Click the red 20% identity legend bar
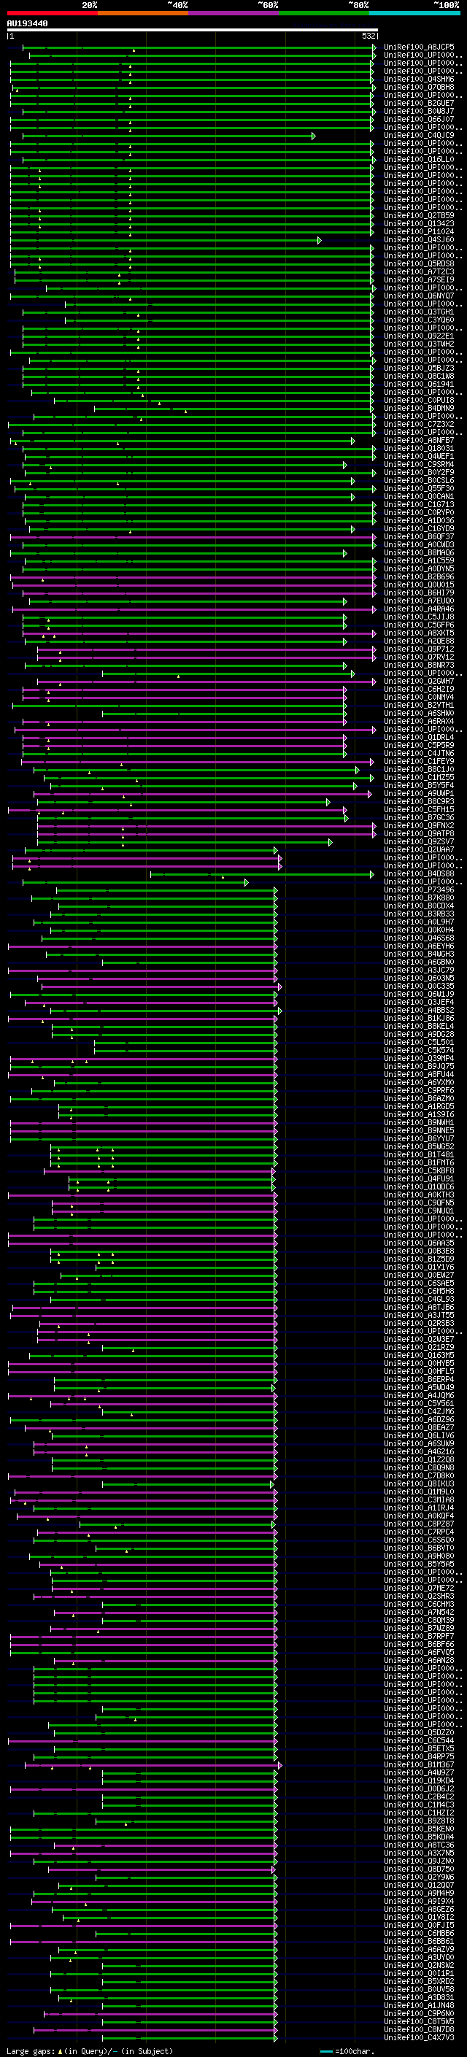The width and height of the screenshot is (467, 2057). point(52,13)
